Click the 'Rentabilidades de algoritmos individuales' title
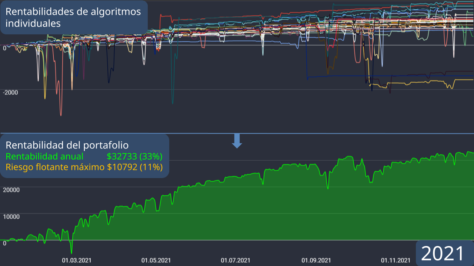The image size is (474, 266). point(73,17)
